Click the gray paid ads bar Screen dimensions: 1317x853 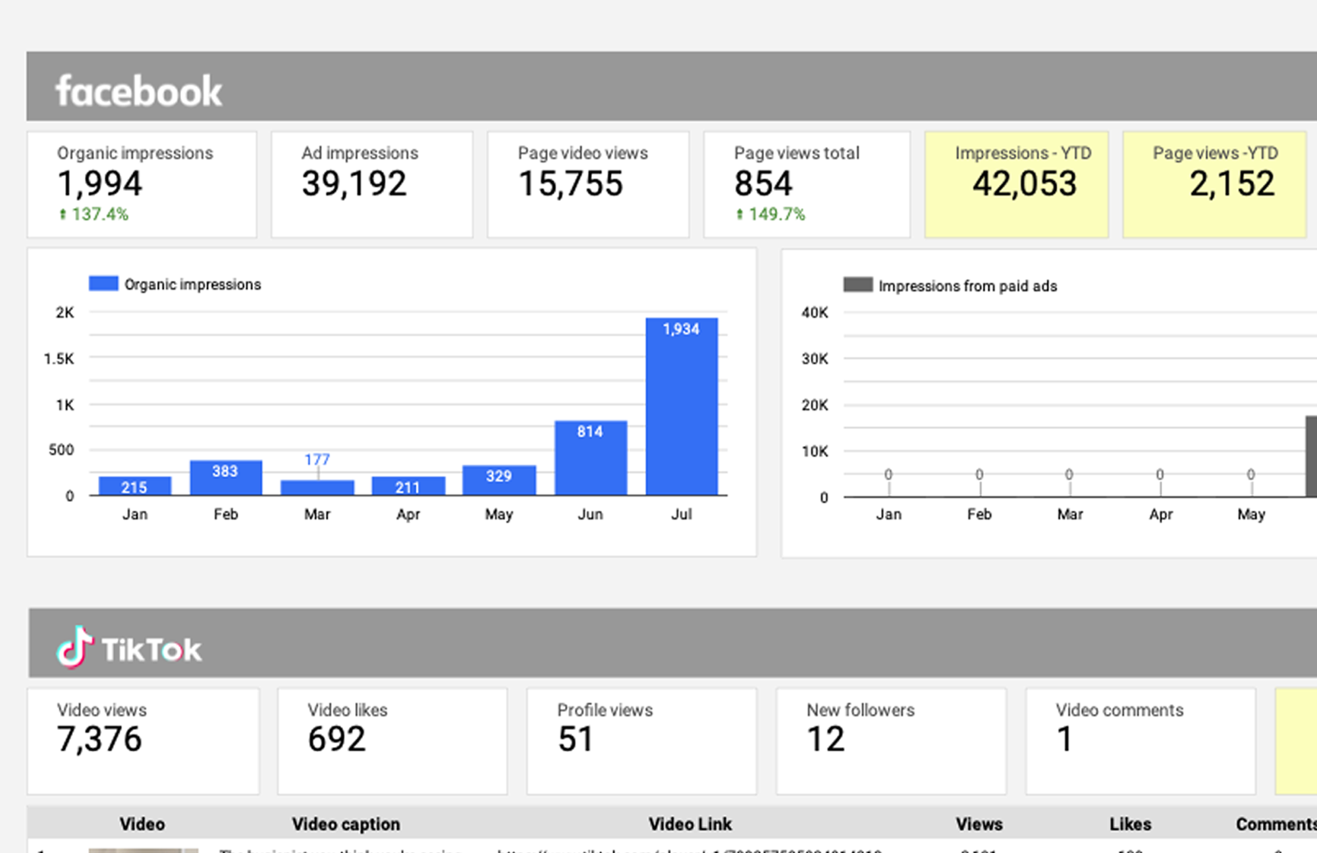pos(1311,456)
